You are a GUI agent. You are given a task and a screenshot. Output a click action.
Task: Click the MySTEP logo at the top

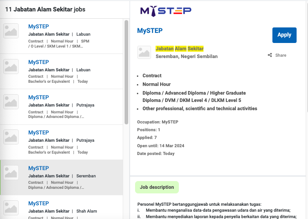click(166, 11)
